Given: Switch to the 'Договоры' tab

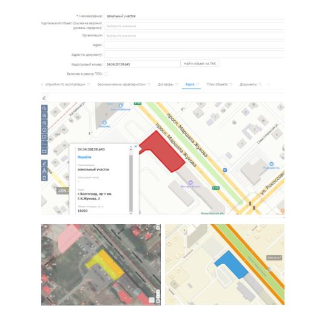Looking at the screenshot, I should click(166, 84).
